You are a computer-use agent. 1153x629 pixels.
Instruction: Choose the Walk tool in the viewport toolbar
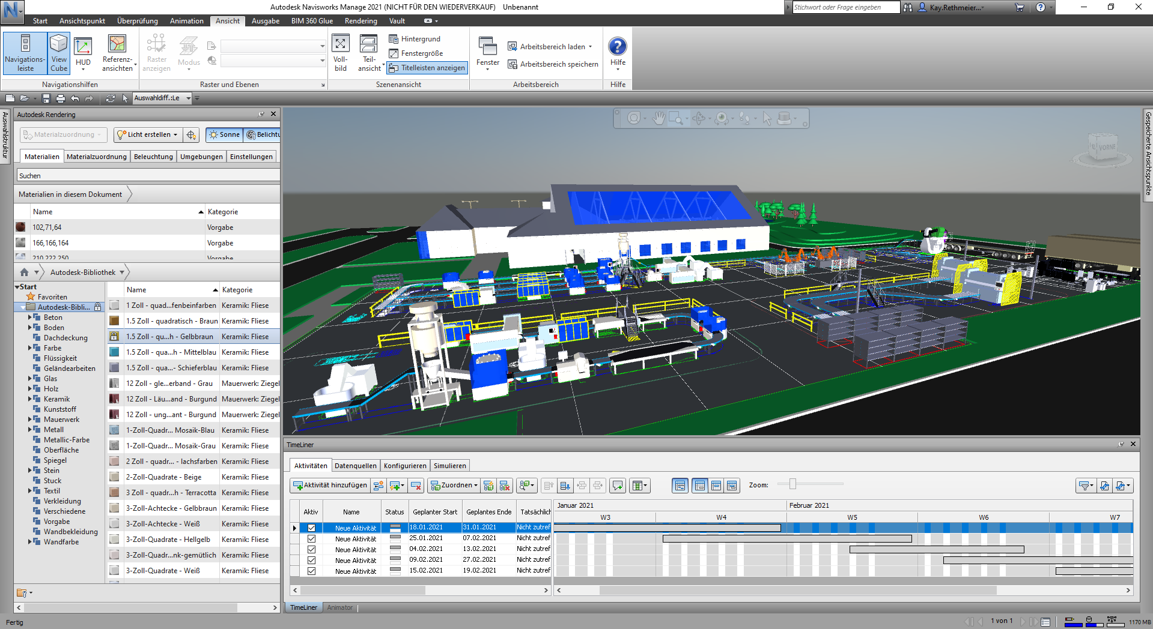[x=745, y=118]
